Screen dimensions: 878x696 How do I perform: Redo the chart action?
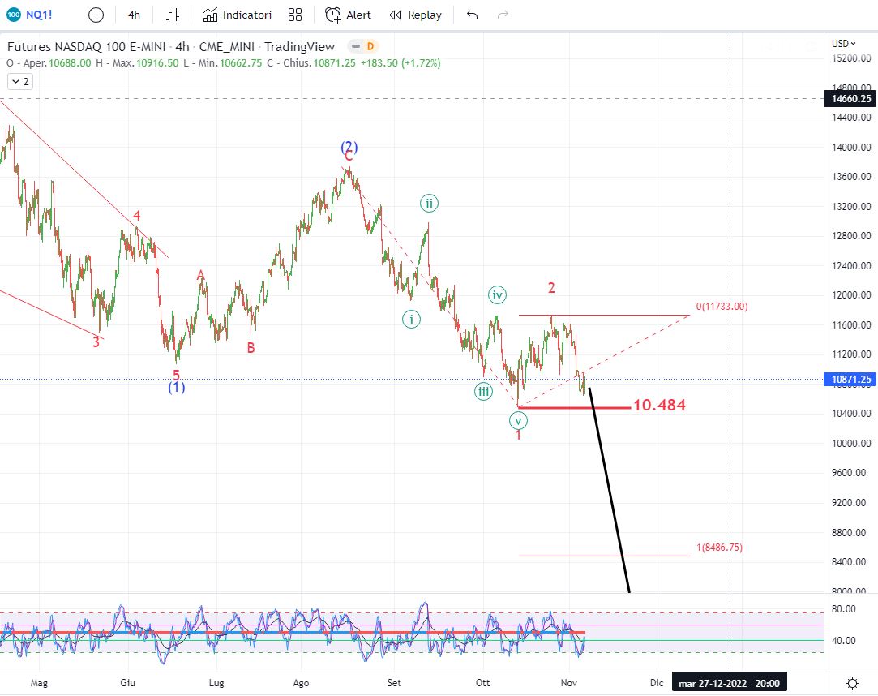tap(503, 15)
